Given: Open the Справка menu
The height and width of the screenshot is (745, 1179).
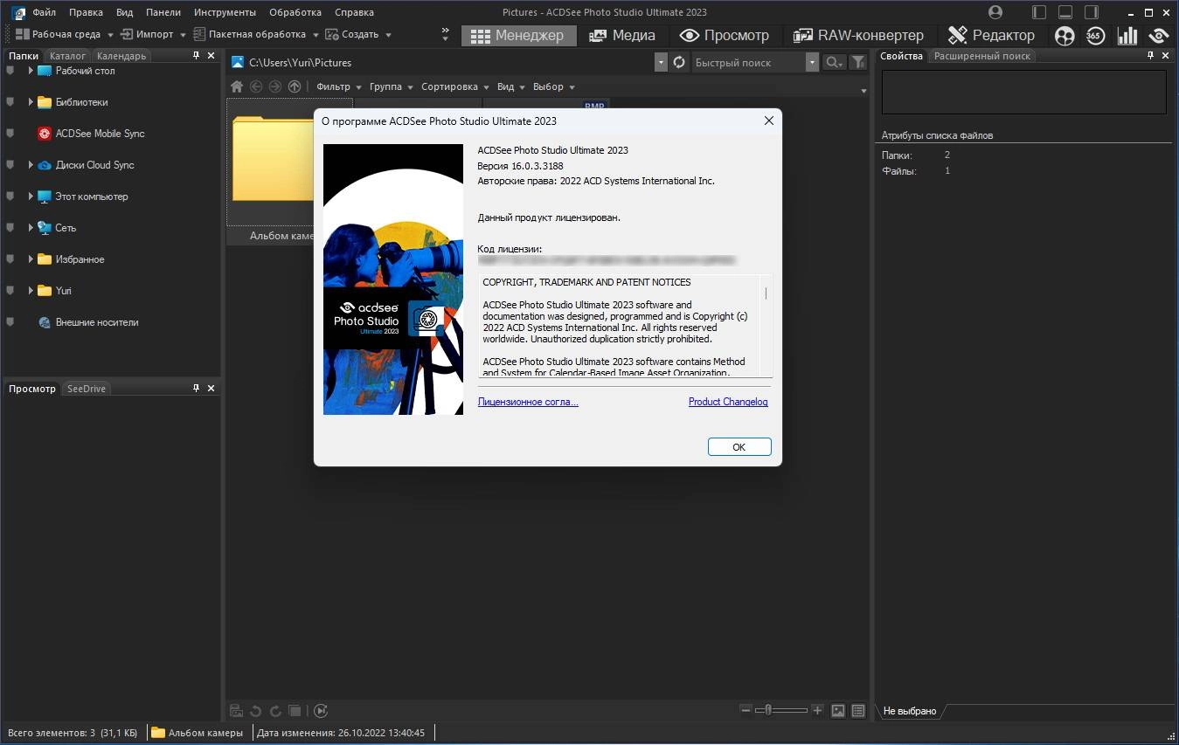Looking at the screenshot, I should pyautogui.click(x=354, y=12).
